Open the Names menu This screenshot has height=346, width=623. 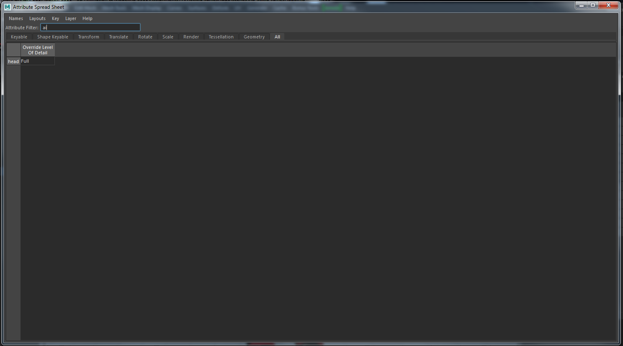(x=16, y=18)
